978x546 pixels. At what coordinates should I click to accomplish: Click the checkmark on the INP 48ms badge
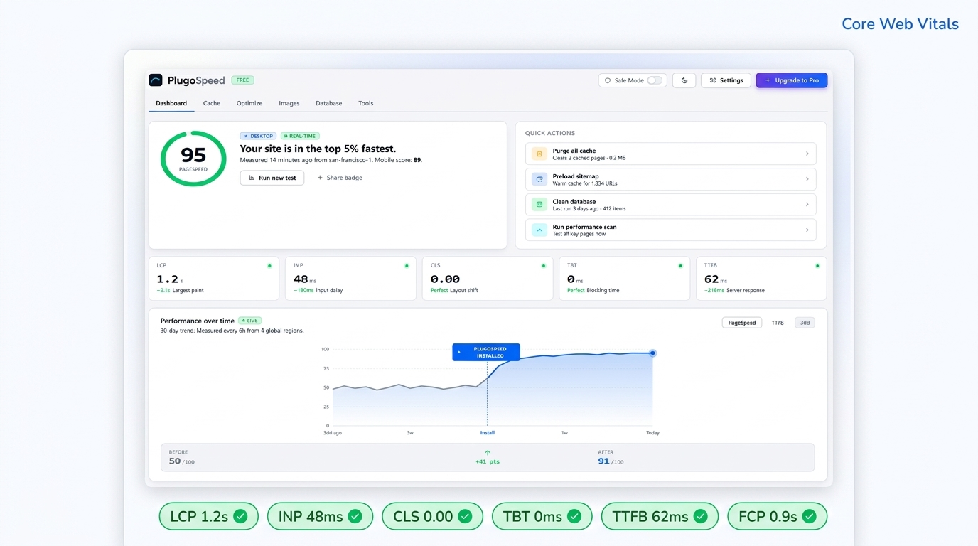click(355, 516)
